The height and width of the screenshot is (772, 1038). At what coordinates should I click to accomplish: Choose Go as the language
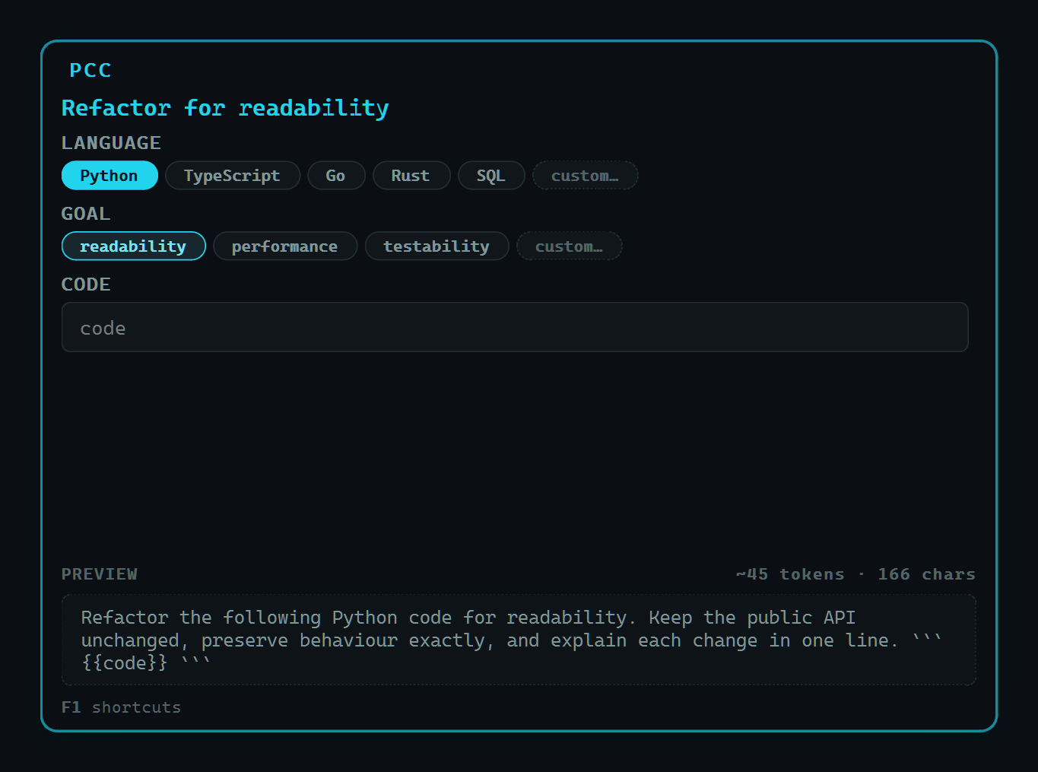[x=336, y=176]
